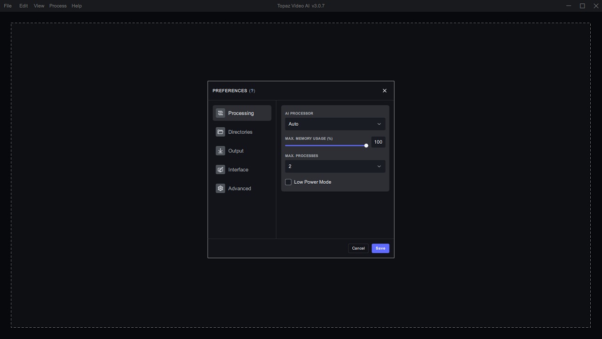This screenshot has width=602, height=339.
Task: Cancel the preferences changes
Action: [x=358, y=248]
